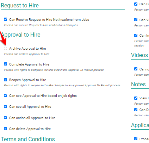Screen dimensions: 149x143
Task: Click the Archive Approval to Hire label
Action: pyautogui.click(x=27, y=49)
